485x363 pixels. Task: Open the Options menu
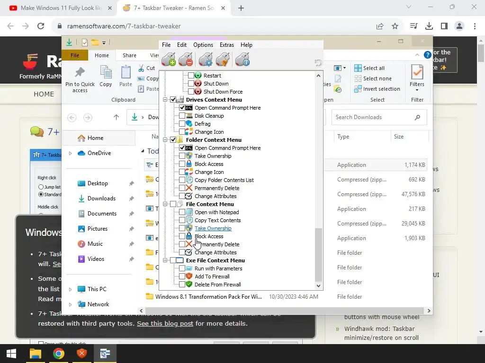coord(203,45)
